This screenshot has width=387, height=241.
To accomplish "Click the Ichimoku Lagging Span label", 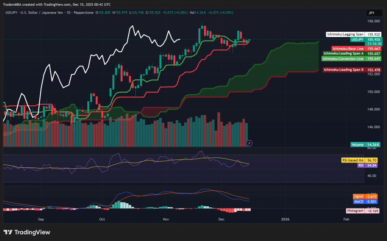I will click(345, 34).
